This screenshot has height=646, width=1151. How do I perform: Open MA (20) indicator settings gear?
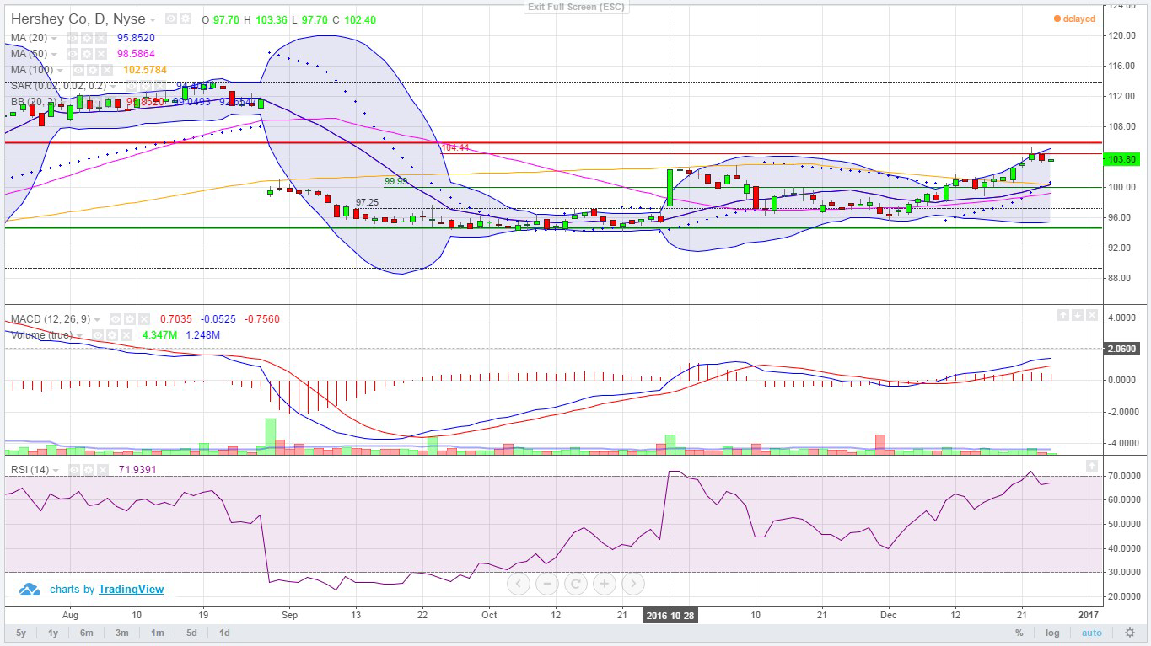click(x=87, y=38)
